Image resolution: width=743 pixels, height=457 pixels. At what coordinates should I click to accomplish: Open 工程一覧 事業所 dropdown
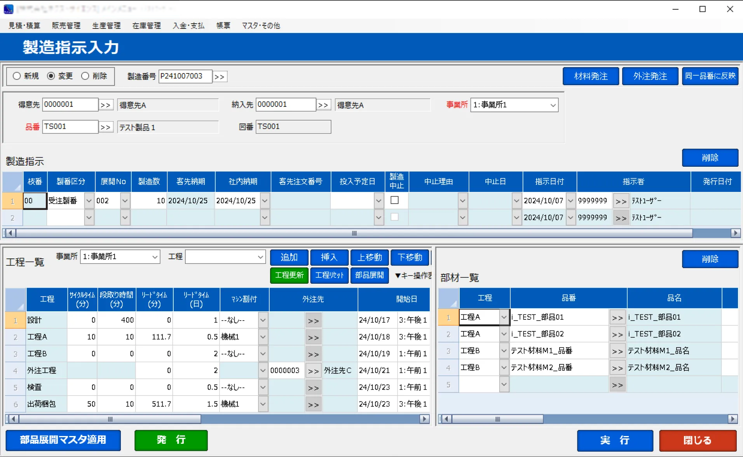pyautogui.click(x=155, y=257)
